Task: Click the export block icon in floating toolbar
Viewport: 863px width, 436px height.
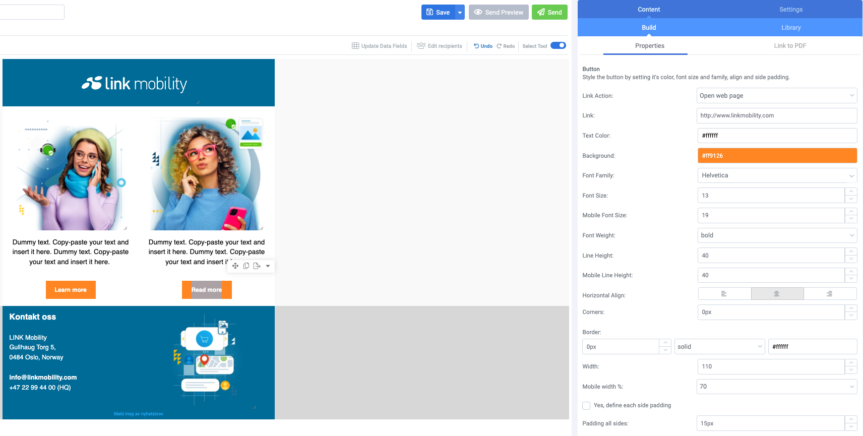Action: click(257, 266)
